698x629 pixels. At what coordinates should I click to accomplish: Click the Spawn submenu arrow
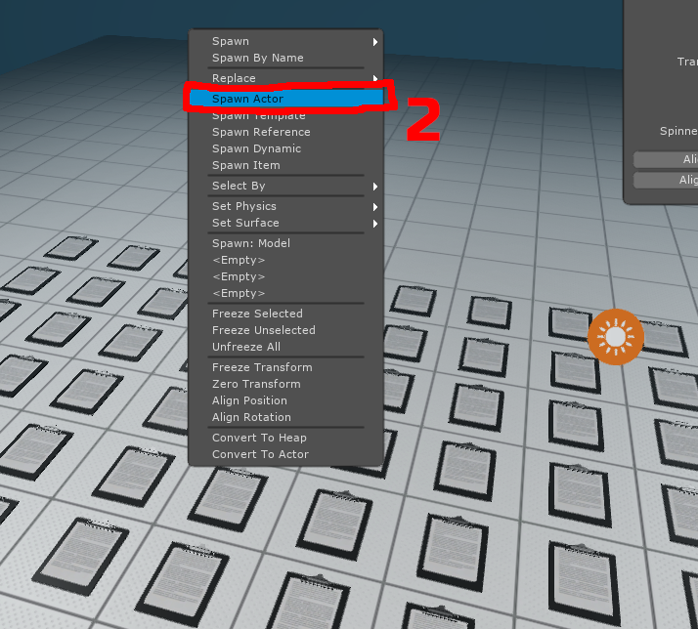tap(375, 42)
